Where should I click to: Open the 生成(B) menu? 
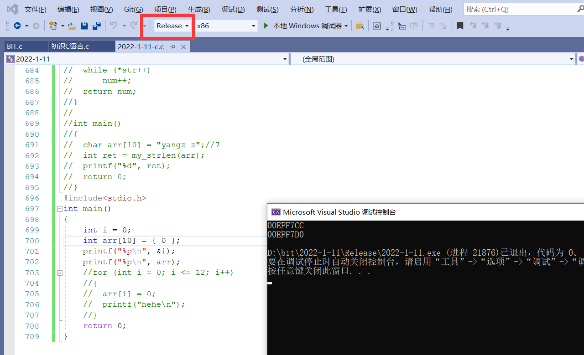click(199, 10)
